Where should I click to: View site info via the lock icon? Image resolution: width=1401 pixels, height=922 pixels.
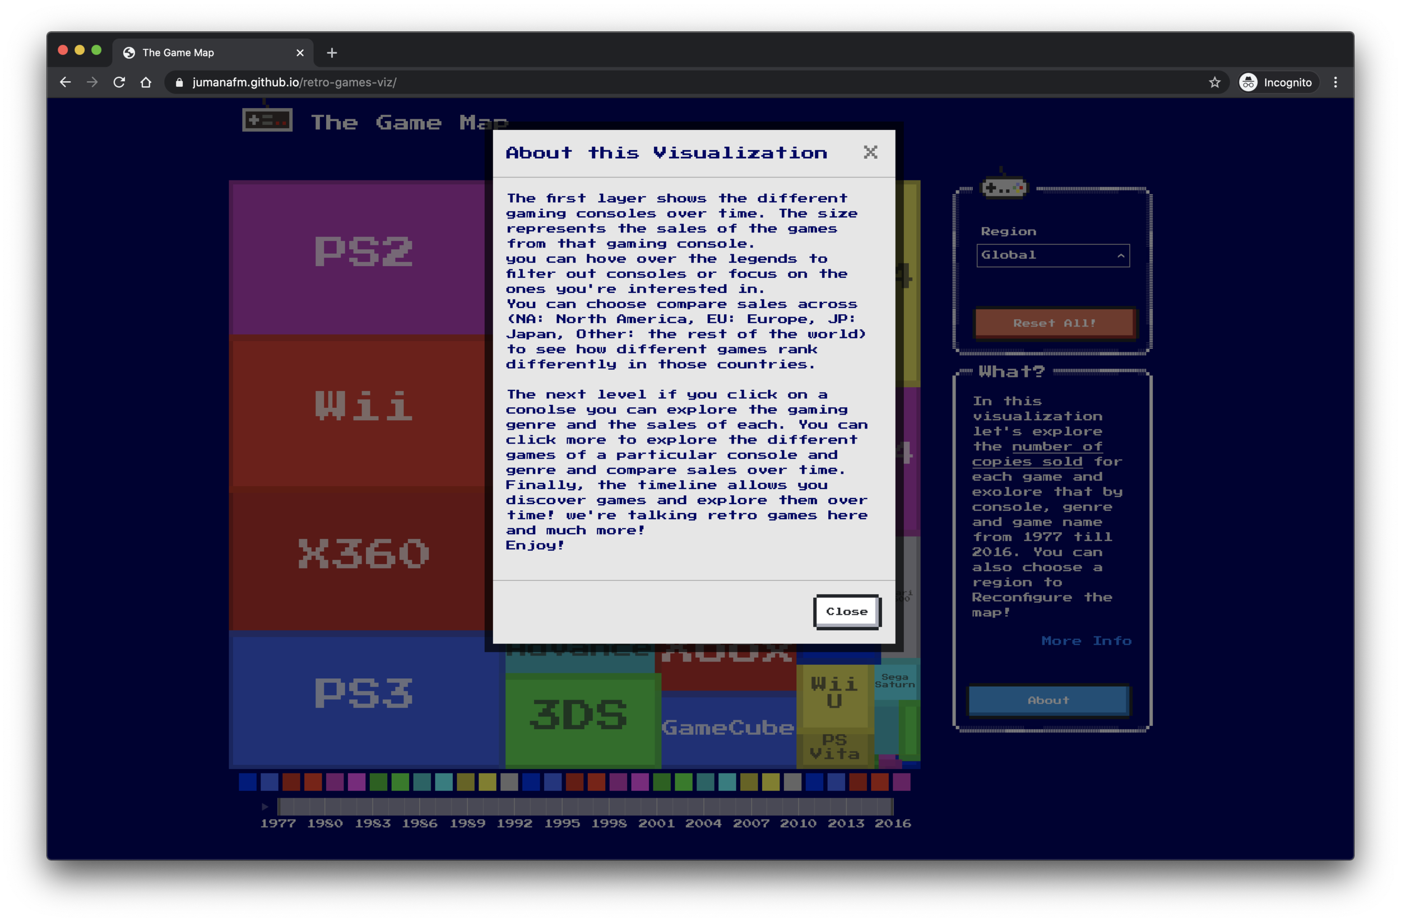coord(179,82)
